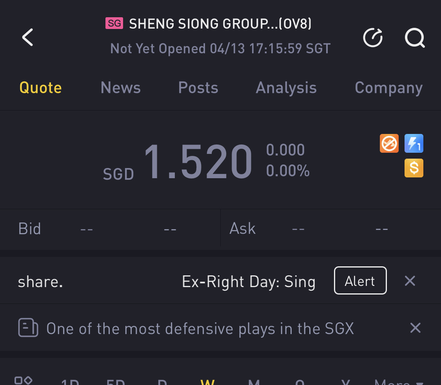The height and width of the screenshot is (385, 441).
Task: Select the W weekly chart period
Action: tap(207, 382)
